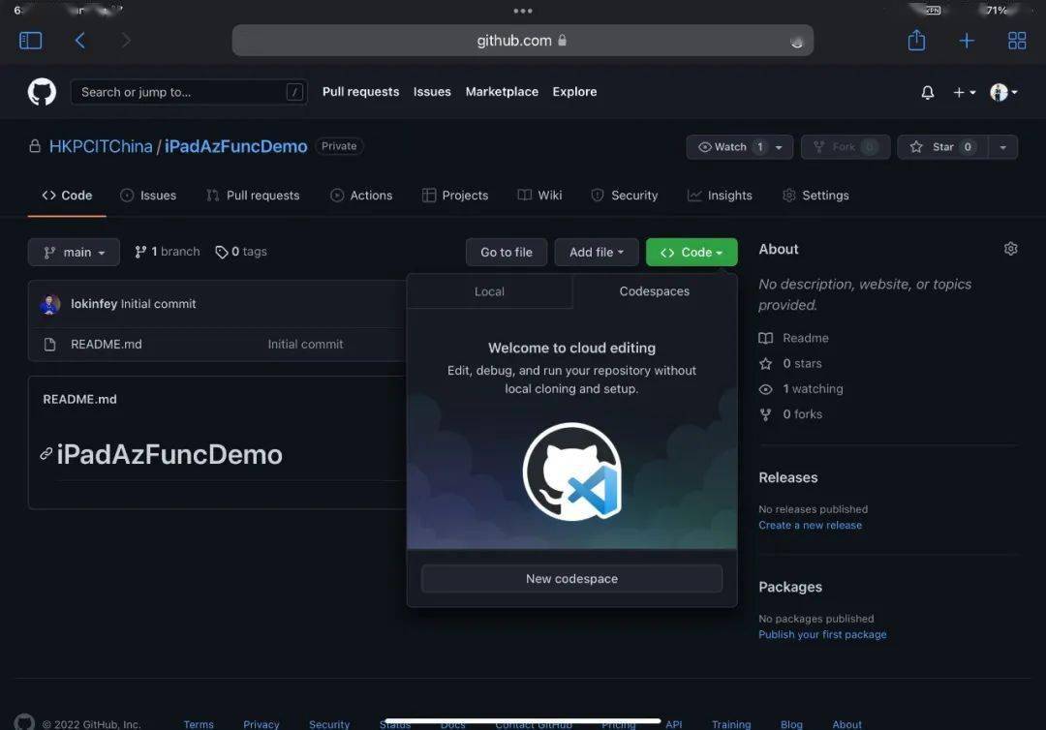Open your profile avatar menu
The height and width of the screenshot is (730, 1046).
(1002, 92)
